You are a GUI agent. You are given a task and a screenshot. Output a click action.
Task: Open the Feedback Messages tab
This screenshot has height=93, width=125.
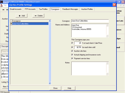coord(70,9)
